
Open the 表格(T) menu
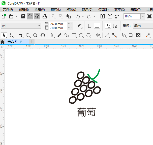click(135, 10)
